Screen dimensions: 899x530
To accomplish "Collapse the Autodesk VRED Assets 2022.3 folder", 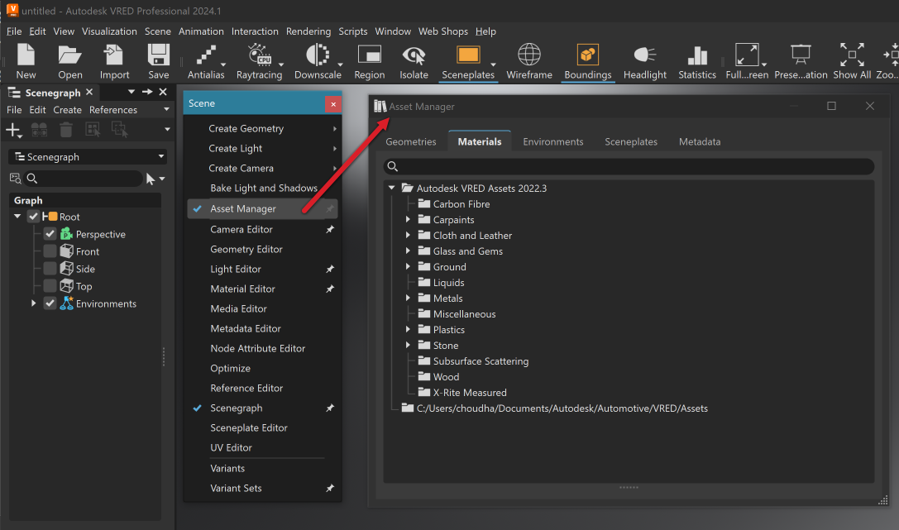I will (x=391, y=188).
